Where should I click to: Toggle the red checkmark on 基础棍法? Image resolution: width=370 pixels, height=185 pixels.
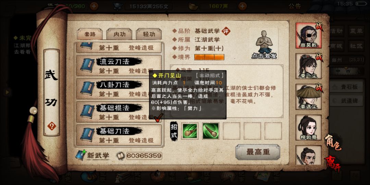[158, 117]
